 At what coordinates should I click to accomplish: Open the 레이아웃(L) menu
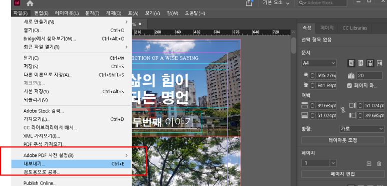[x=67, y=13]
